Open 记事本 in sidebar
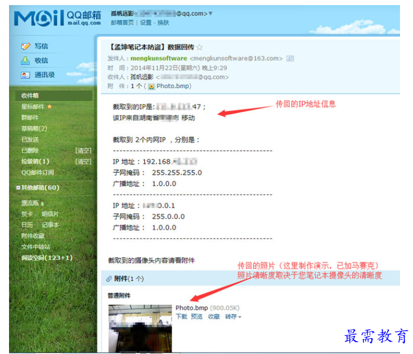Screen dimensions: 413x354 click(x=50, y=225)
